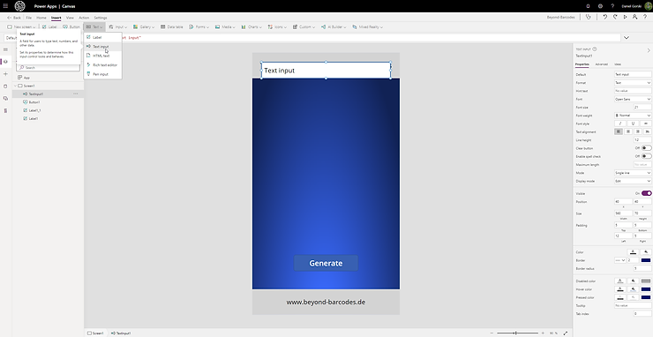
Task: Turn off the Visible switch
Action: [646, 193]
